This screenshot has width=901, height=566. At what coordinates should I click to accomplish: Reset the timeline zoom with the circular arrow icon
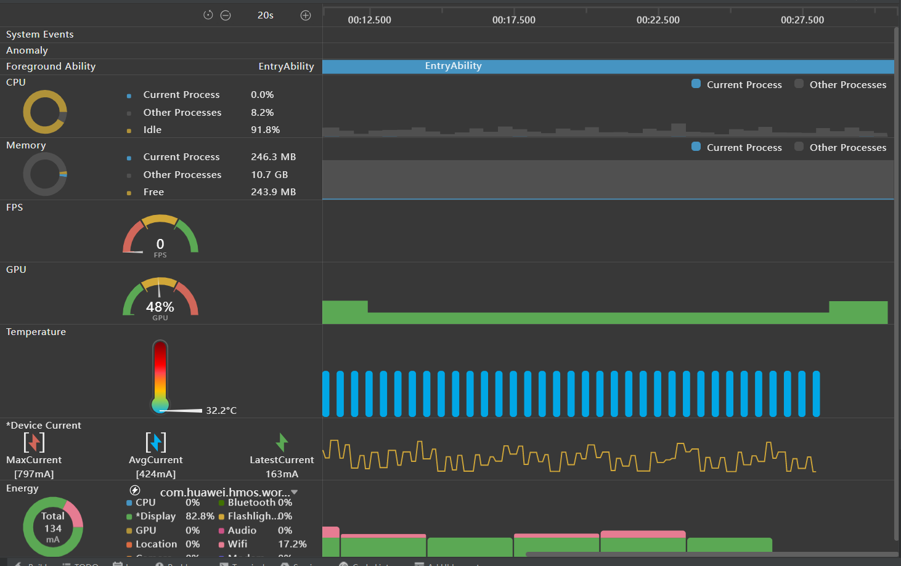tap(208, 15)
